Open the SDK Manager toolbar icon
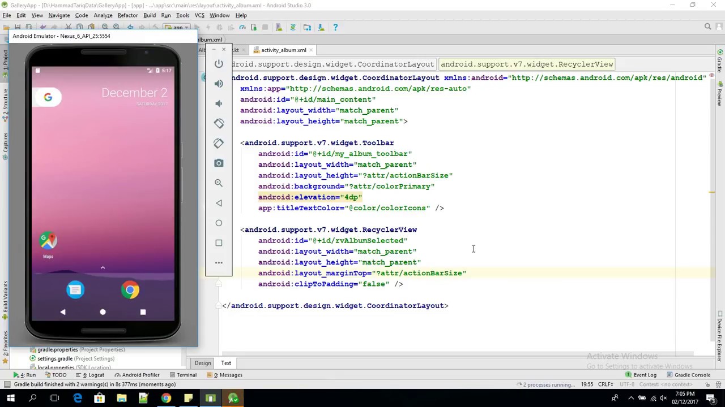 coord(321,27)
